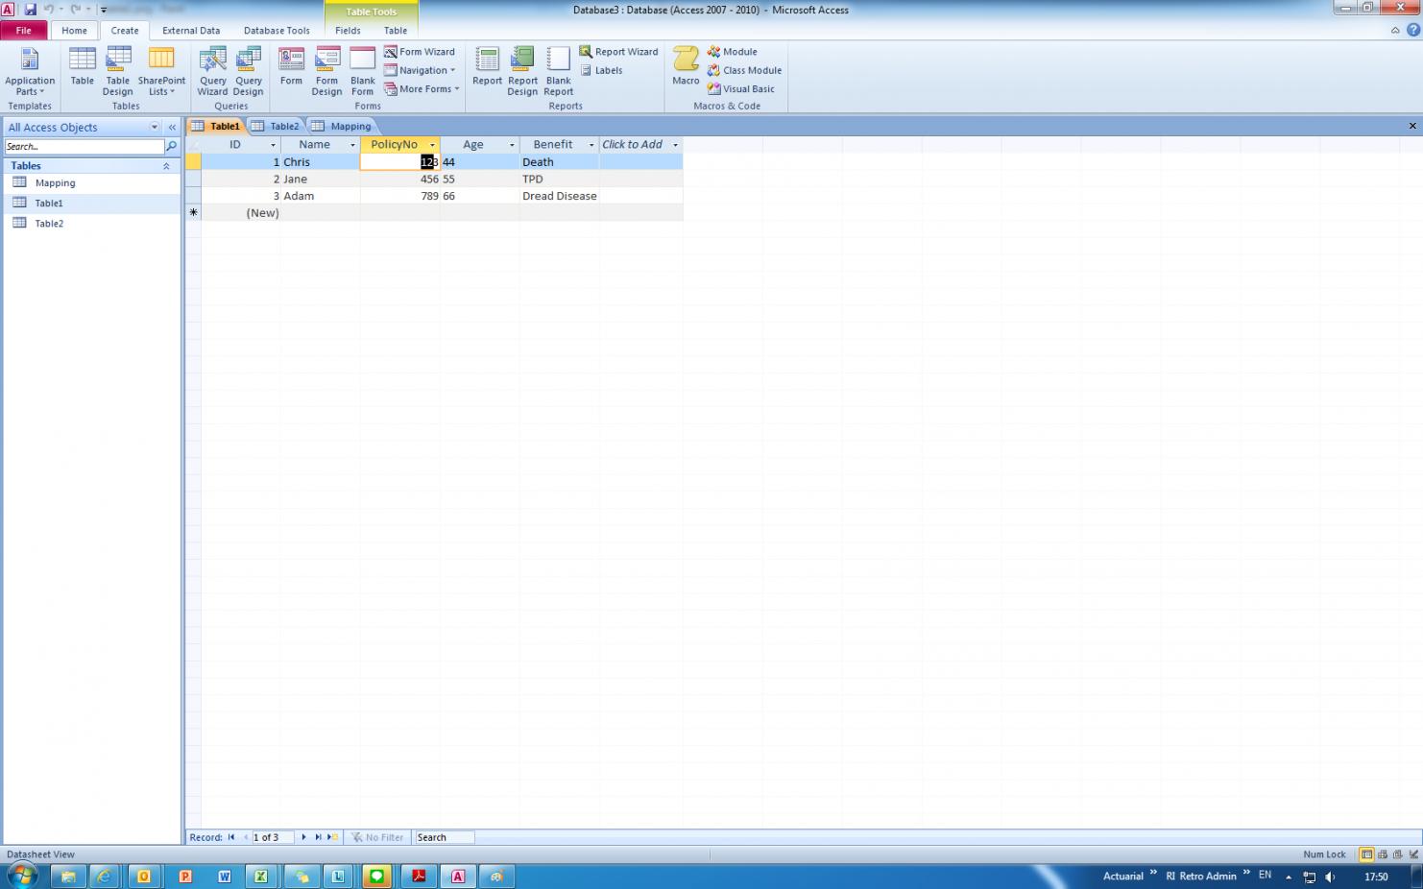Open Table Design view
This screenshot has height=889, width=1423.
118,72
